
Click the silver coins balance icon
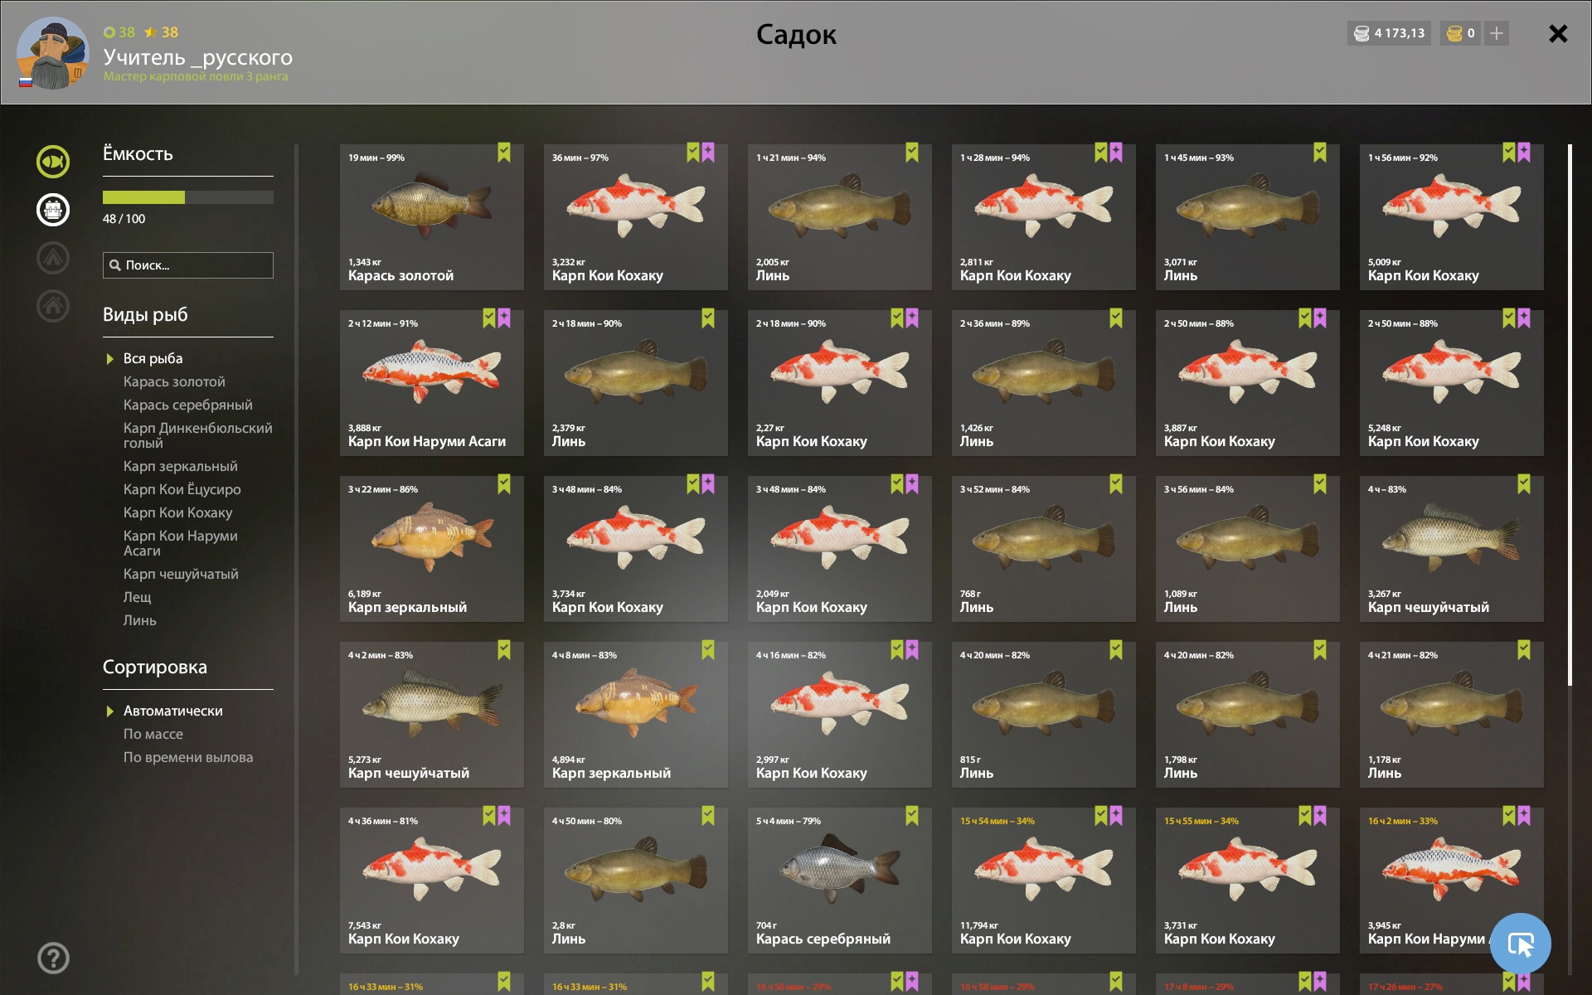(x=1361, y=33)
